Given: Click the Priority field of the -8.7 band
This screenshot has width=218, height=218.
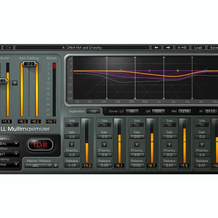Looking at the screenshot, I should (x=137, y=155).
